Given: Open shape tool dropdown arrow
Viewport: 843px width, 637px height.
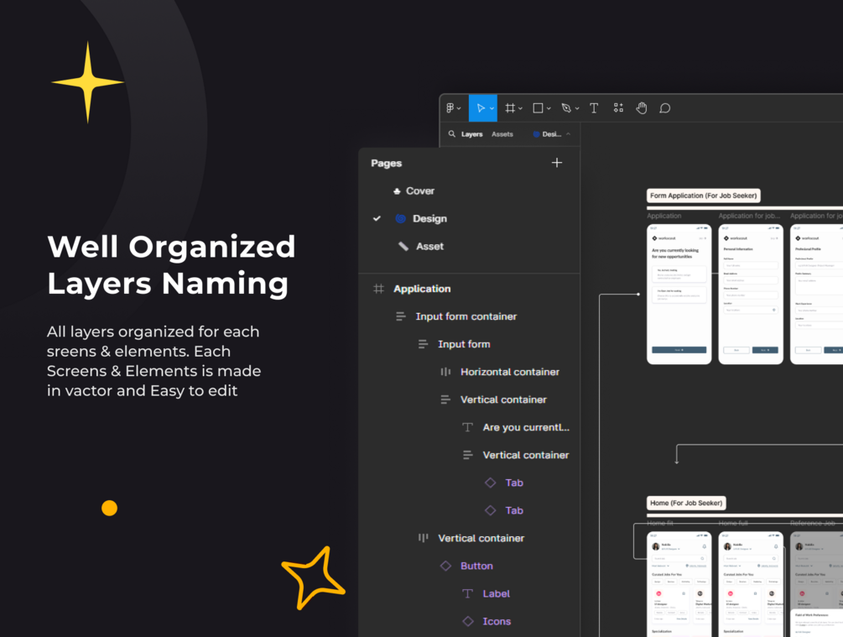Looking at the screenshot, I should (x=549, y=108).
